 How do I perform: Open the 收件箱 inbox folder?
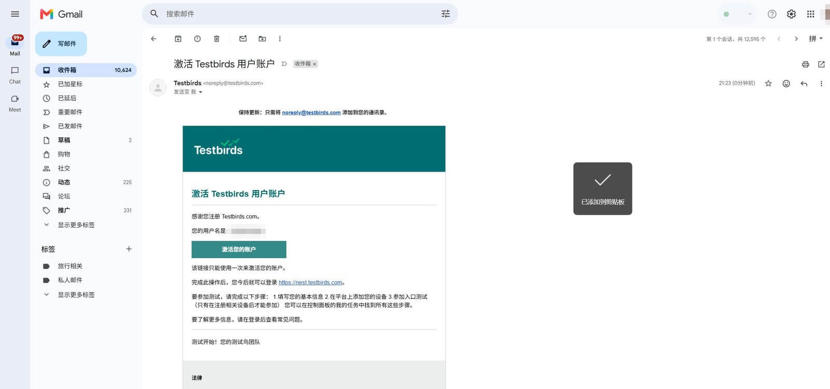pyautogui.click(x=86, y=70)
